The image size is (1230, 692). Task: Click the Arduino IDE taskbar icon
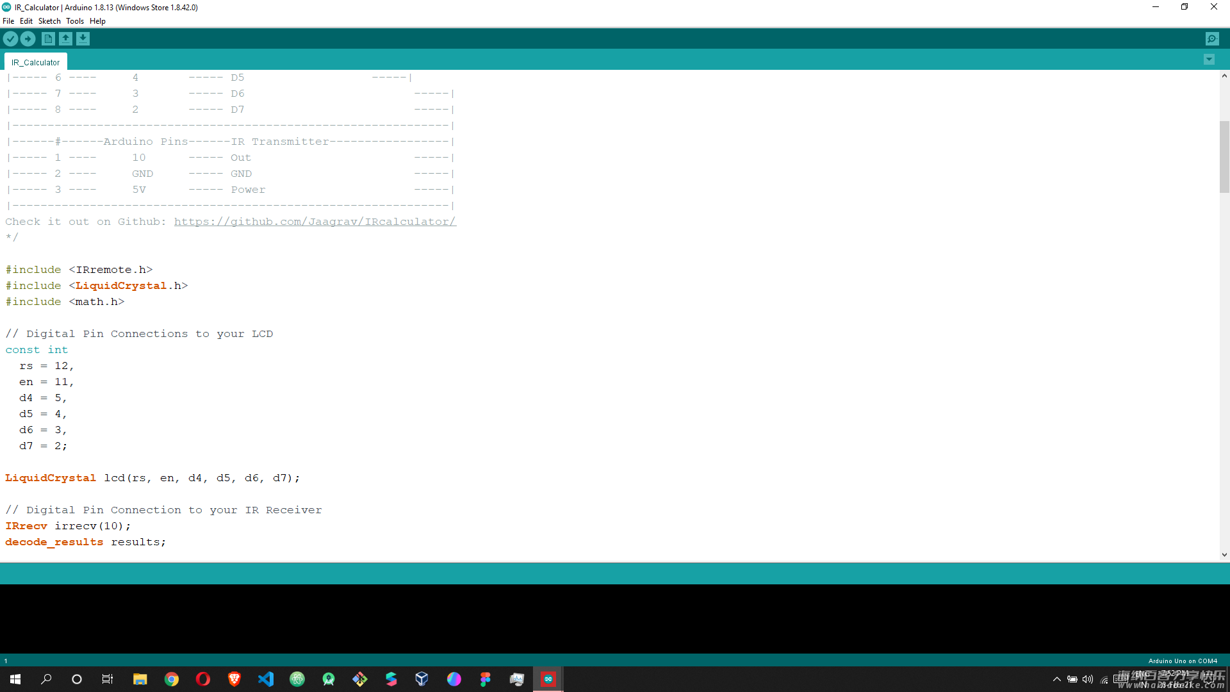(548, 679)
